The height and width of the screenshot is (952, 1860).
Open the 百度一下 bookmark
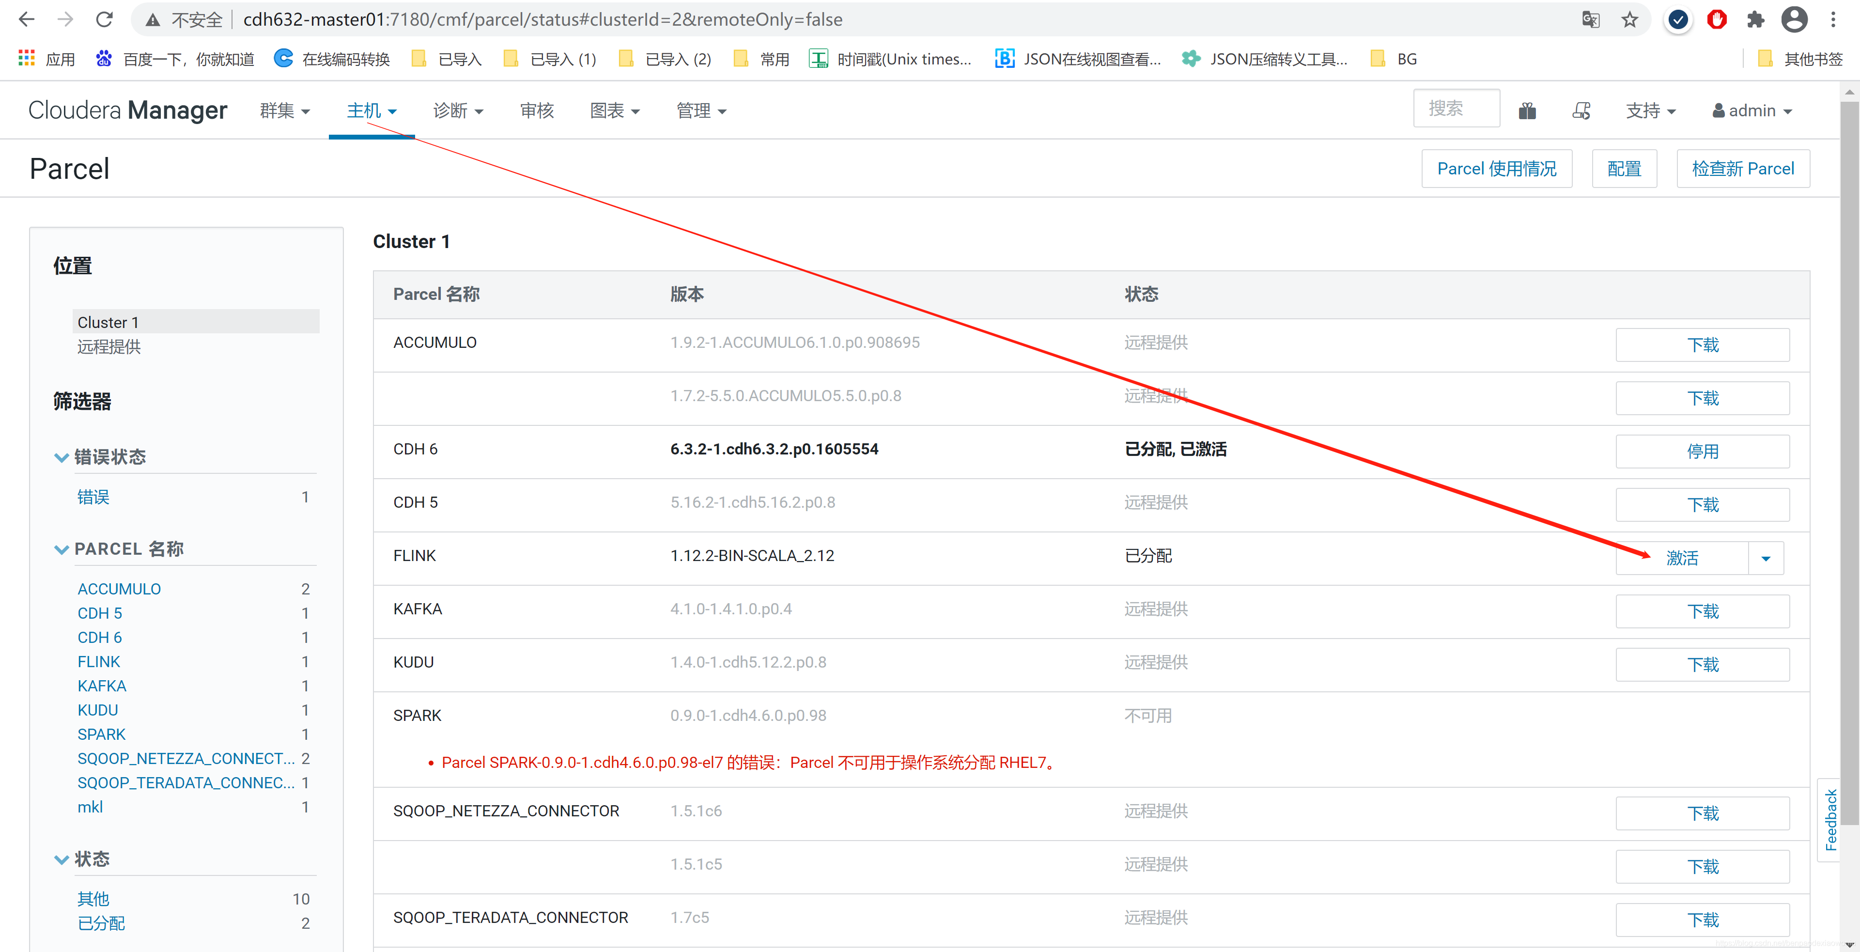point(175,59)
